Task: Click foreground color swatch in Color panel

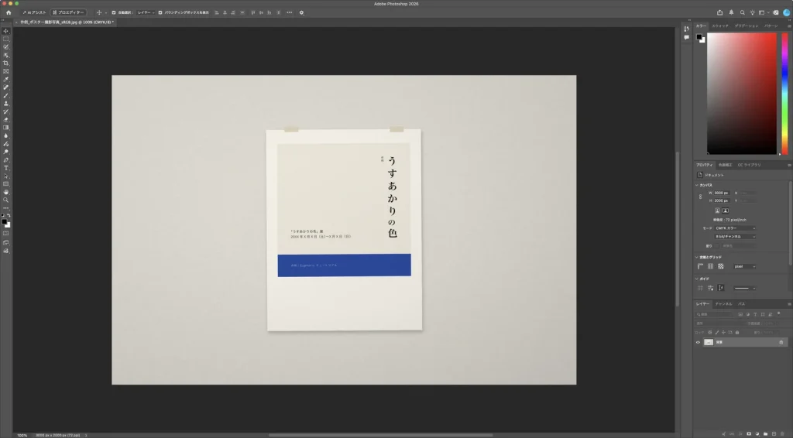Action: 699,37
